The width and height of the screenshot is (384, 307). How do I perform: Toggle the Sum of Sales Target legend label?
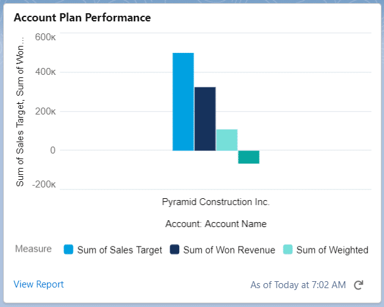click(x=119, y=250)
